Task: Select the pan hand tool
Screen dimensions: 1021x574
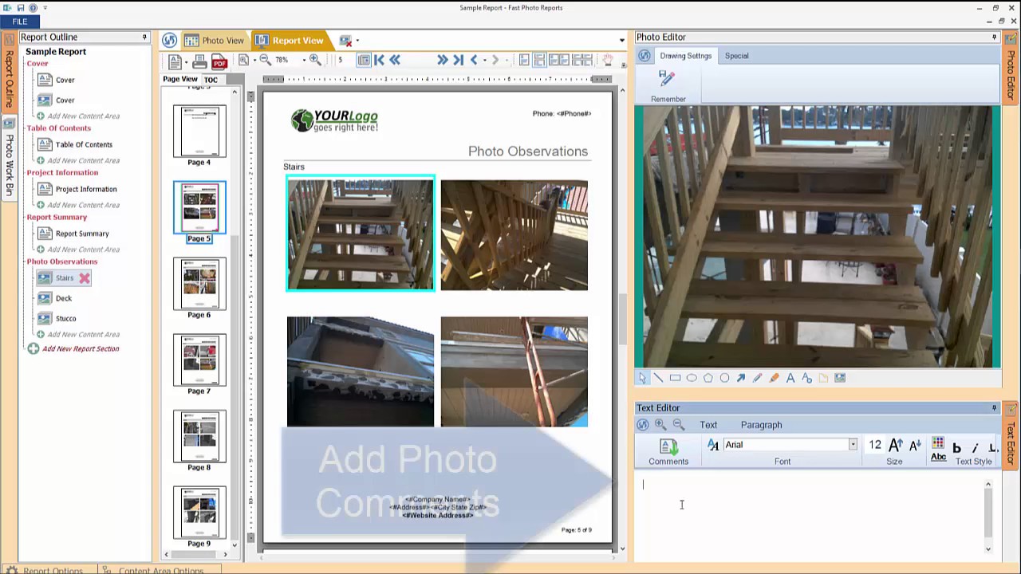Action: (x=607, y=60)
